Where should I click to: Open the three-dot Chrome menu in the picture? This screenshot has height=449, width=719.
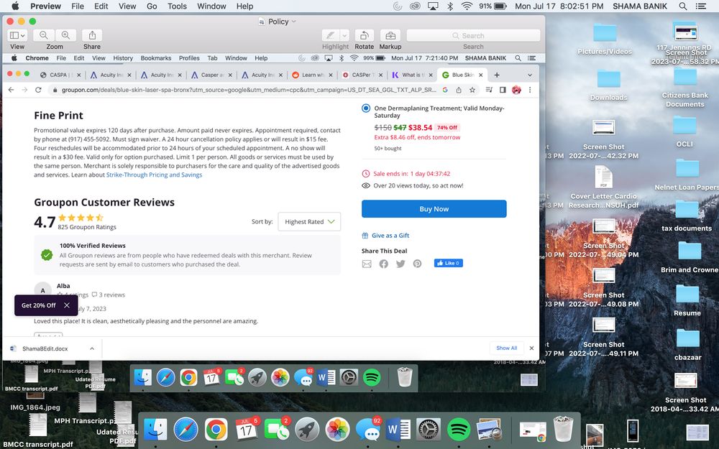[x=530, y=90]
